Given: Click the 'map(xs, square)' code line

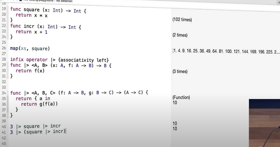Looking at the screenshot, I should (x=30, y=49).
